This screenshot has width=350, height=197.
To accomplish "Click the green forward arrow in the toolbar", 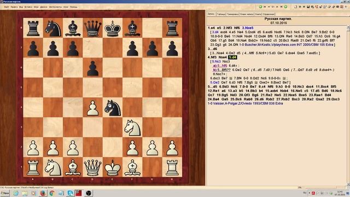I will pos(285,7).
